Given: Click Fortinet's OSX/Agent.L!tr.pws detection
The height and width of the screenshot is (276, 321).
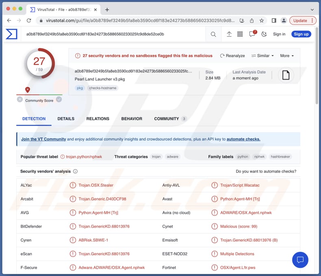Looking at the screenshot, I should tap(238, 267).
